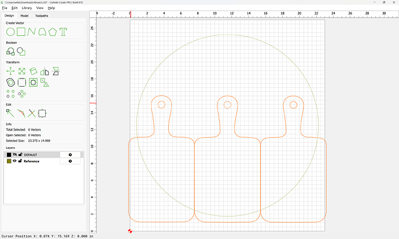The width and height of the screenshot is (399, 239).
Task: Switch to the Toolpaths tab
Action: click(42, 16)
